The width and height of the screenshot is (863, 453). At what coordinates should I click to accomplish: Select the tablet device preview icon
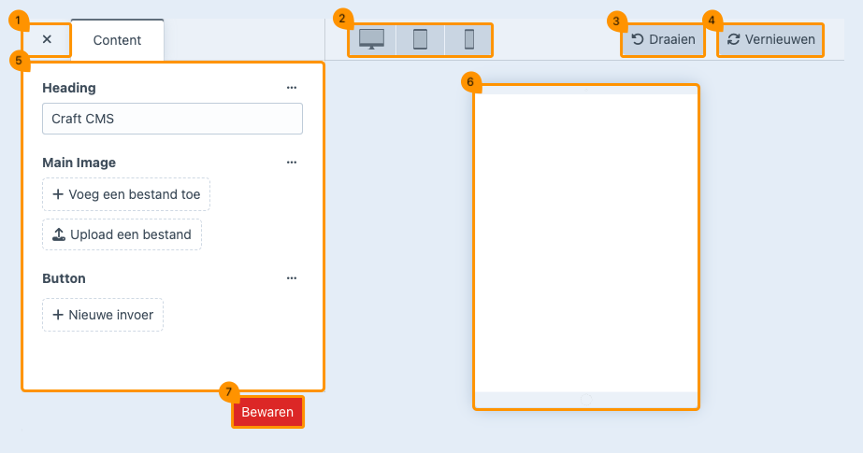421,39
